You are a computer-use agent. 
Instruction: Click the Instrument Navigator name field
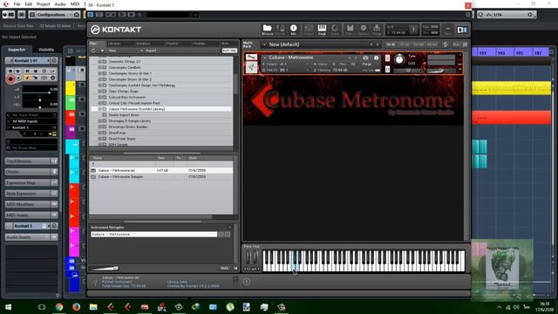(153, 235)
